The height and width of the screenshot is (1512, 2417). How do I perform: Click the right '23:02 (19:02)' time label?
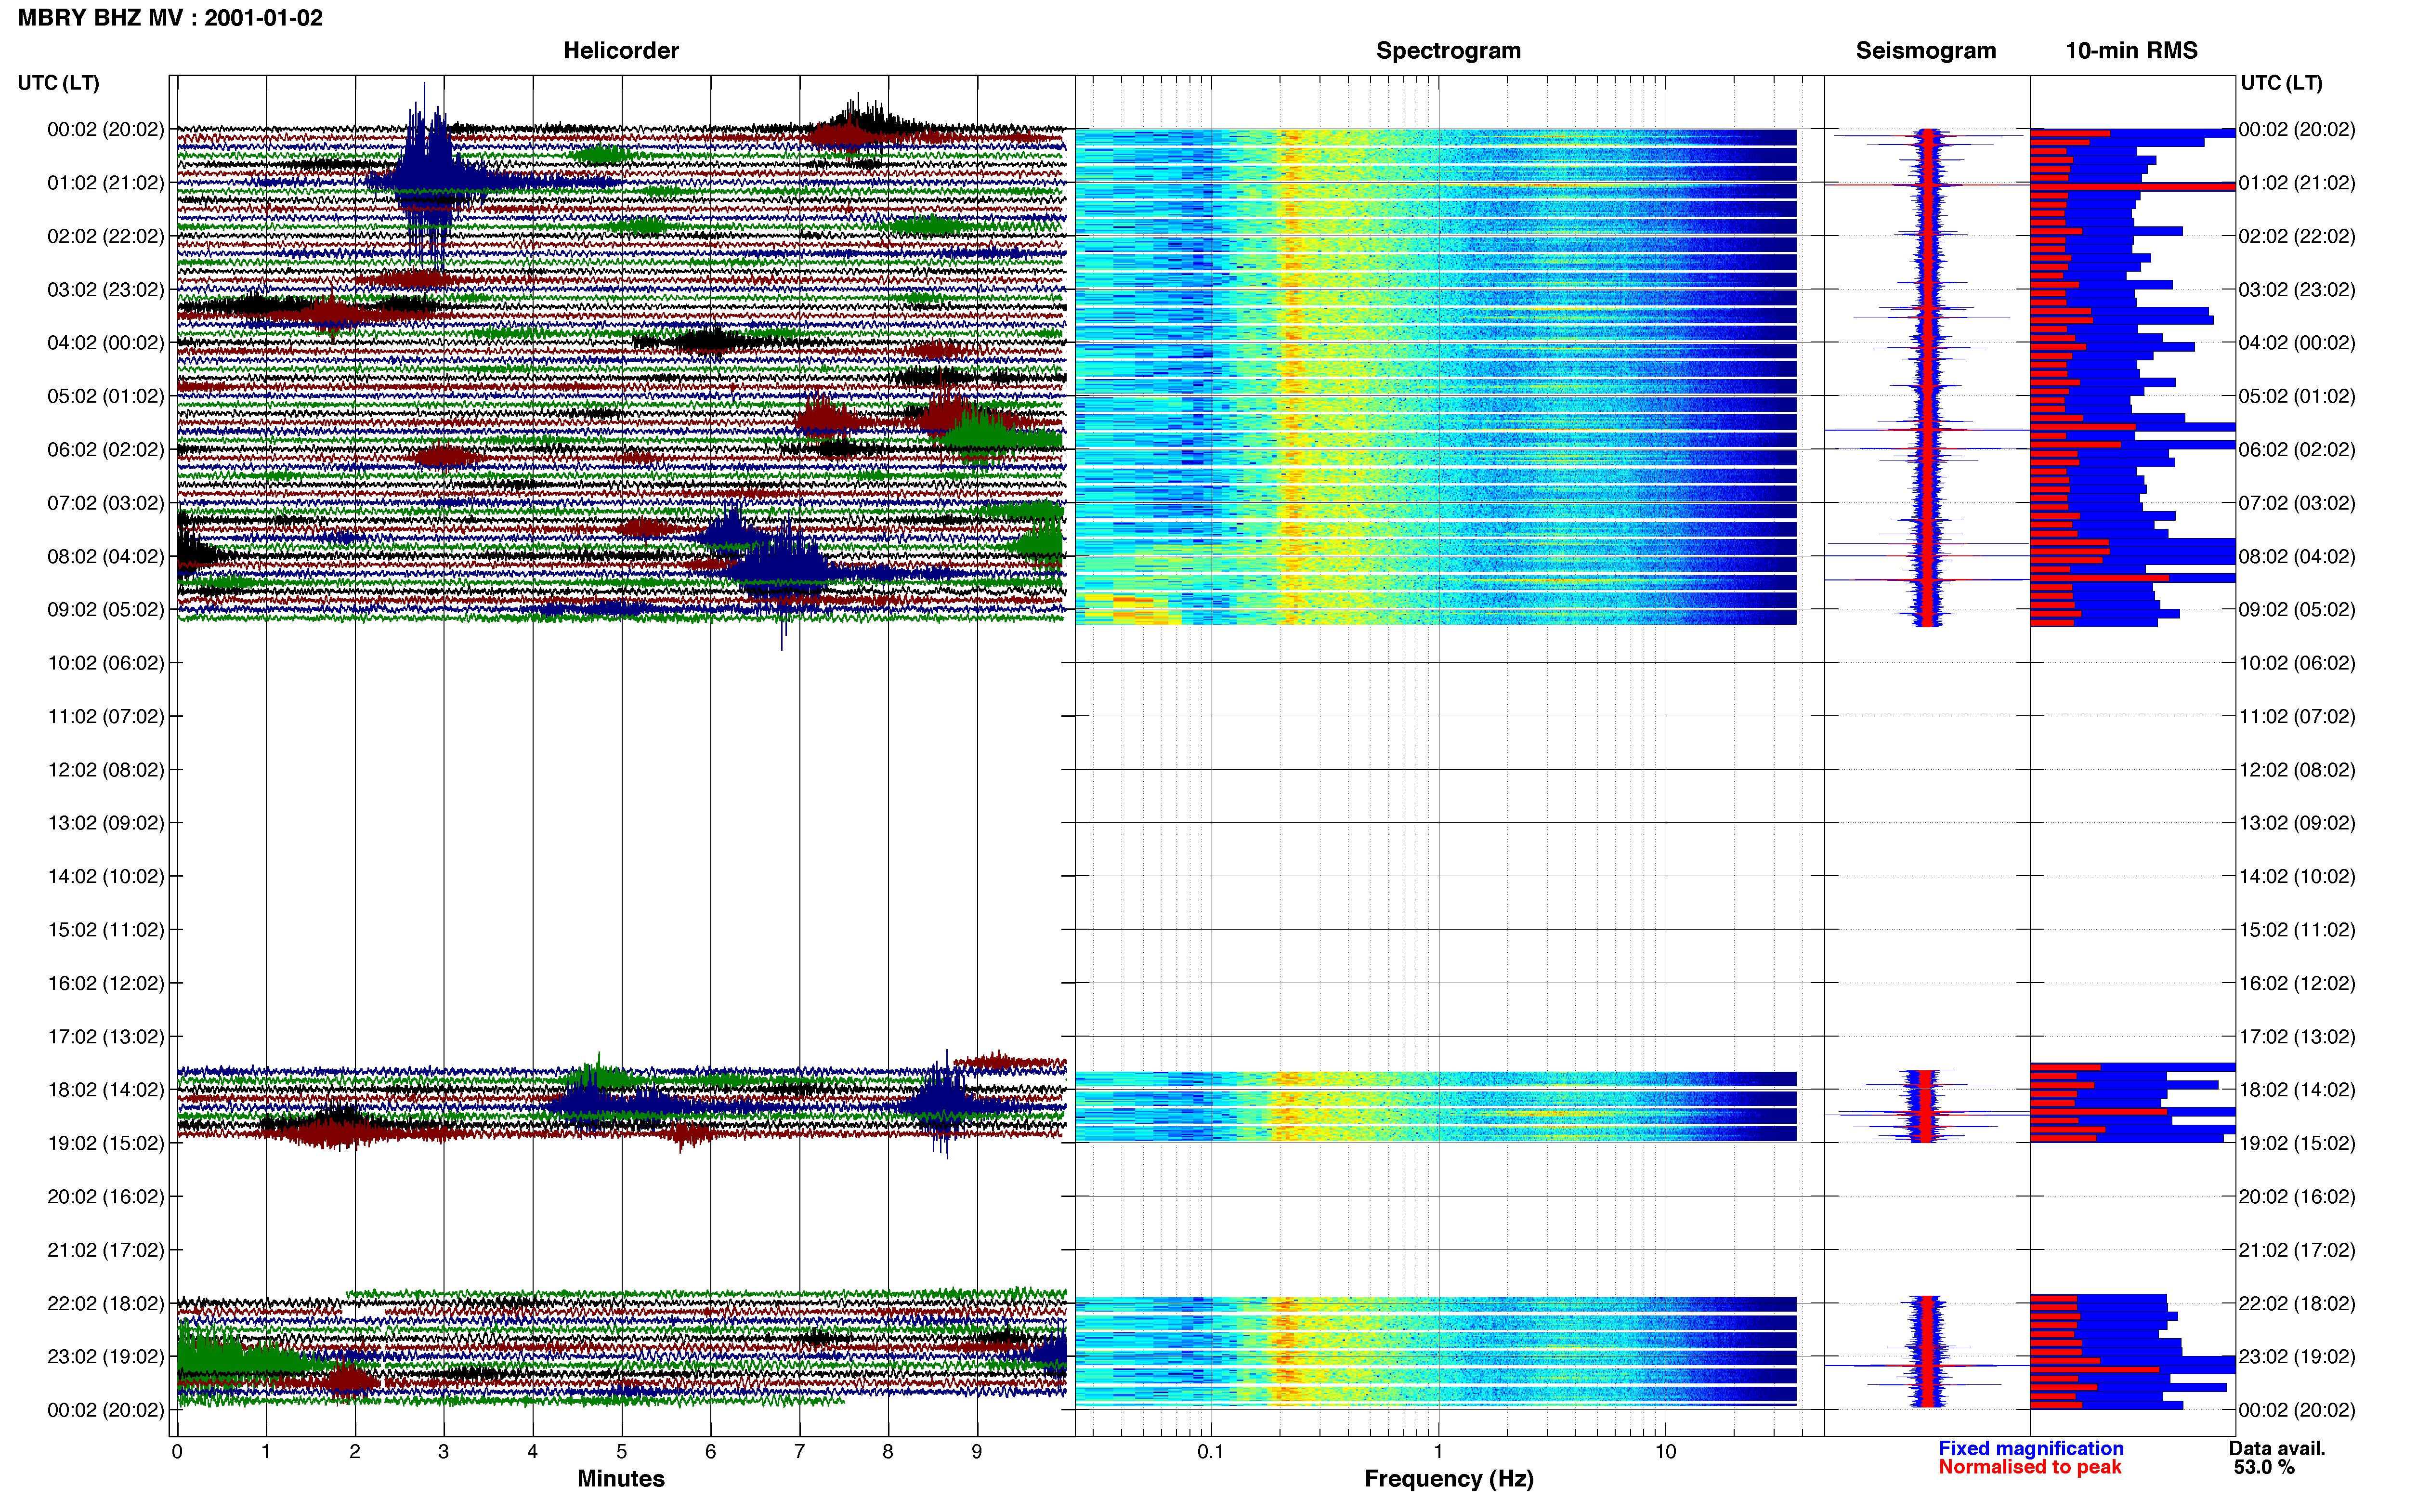(2297, 1357)
